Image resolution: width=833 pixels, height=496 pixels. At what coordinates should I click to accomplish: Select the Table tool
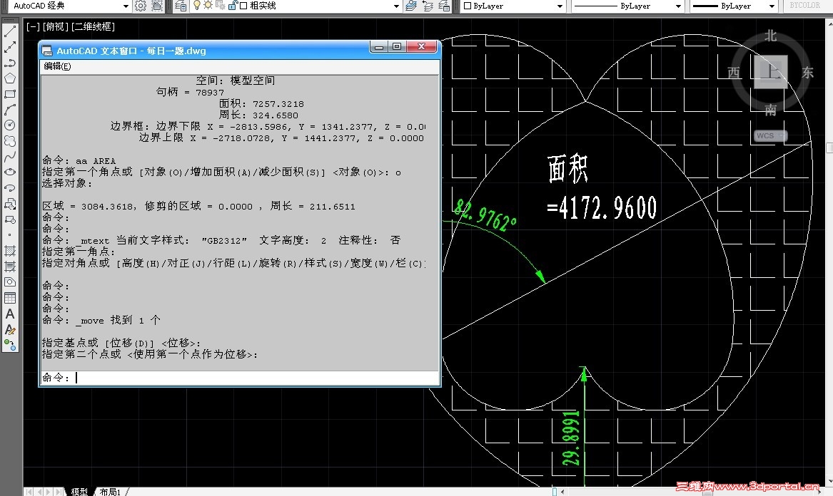[x=9, y=298]
